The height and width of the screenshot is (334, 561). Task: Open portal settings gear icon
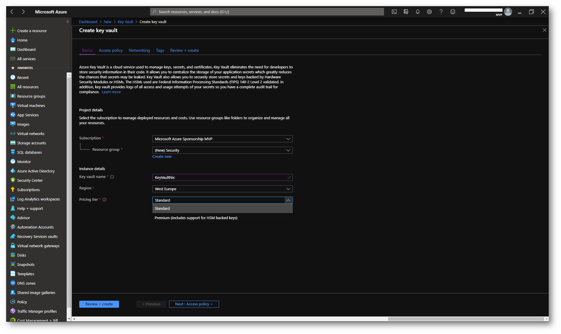(429, 12)
